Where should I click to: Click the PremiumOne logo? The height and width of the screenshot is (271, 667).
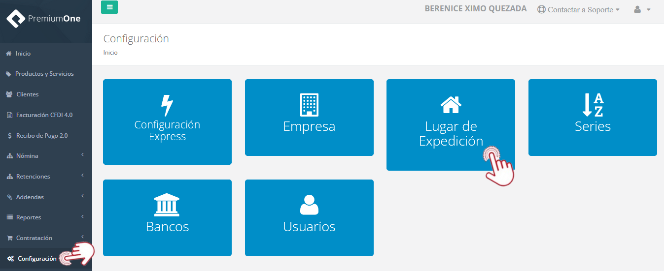pos(43,19)
